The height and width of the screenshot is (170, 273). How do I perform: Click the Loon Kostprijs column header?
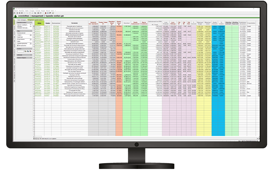point(166,23)
